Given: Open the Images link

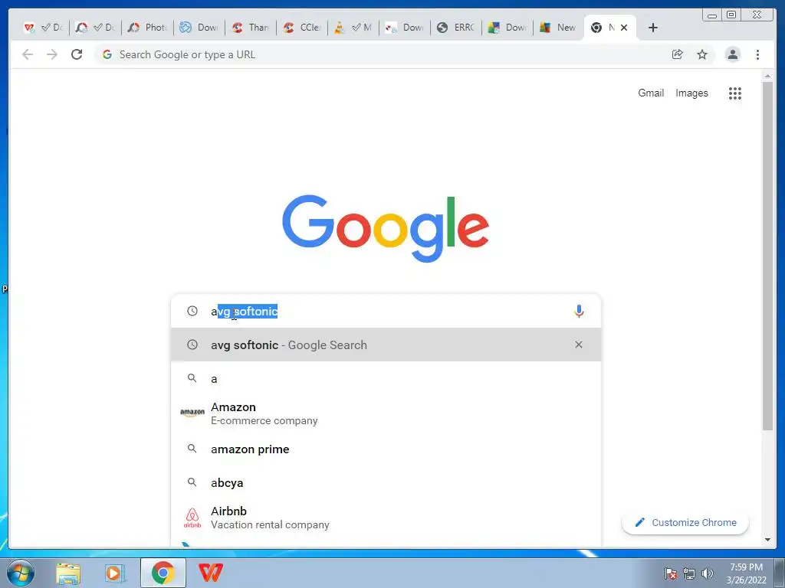Looking at the screenshot, I should [691, 93].
